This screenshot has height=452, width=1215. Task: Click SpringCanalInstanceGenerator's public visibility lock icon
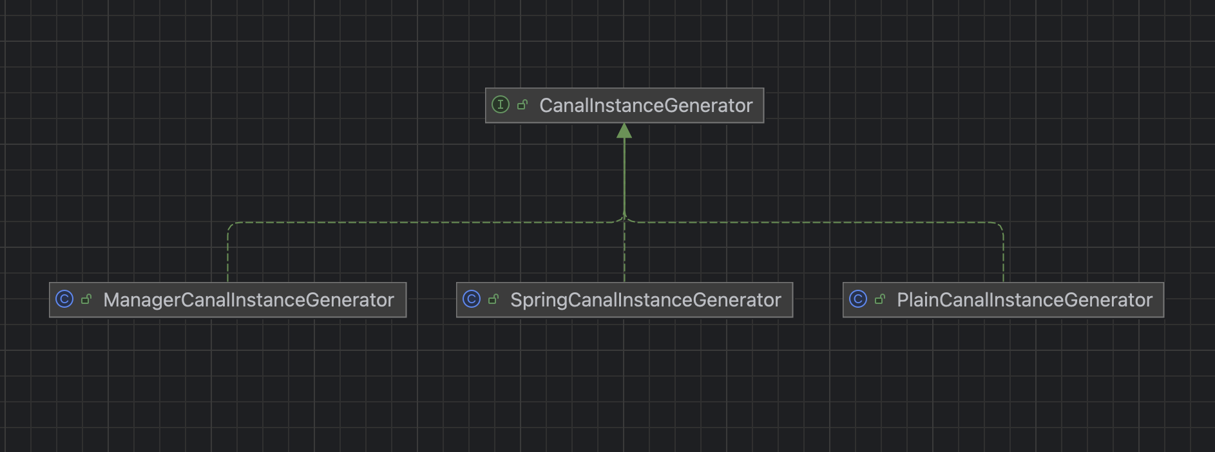(x=493, y=299)
